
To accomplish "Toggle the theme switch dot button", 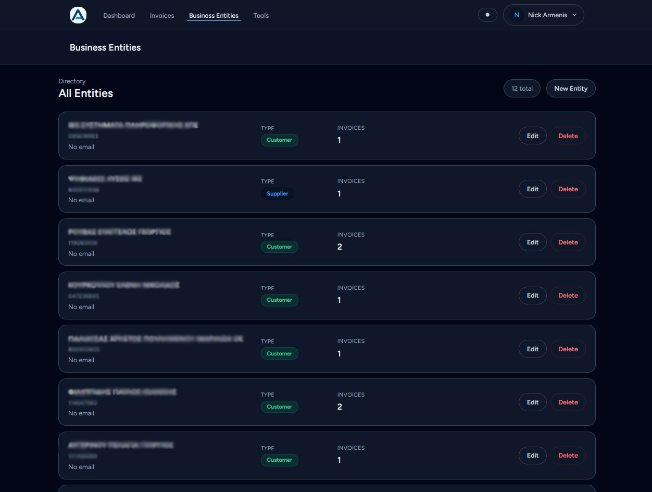I will point(487,15).
